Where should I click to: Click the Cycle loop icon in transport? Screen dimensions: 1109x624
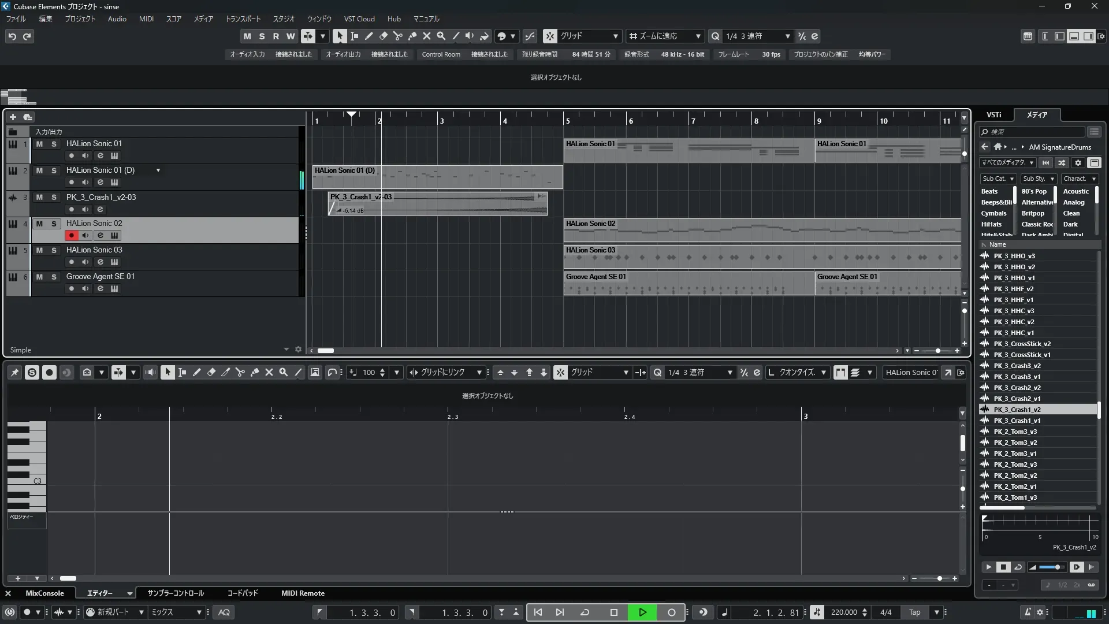pyautogui.click(x=585, y=612)
